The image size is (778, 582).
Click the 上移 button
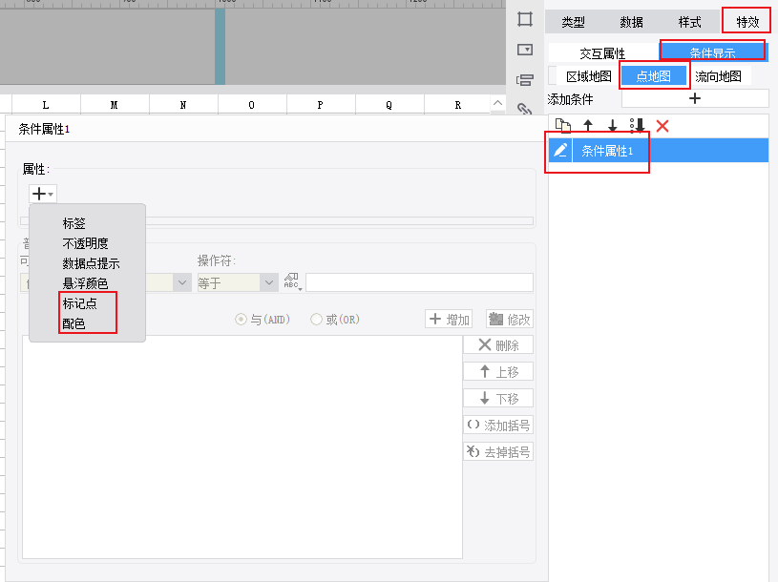coord(498,372)
